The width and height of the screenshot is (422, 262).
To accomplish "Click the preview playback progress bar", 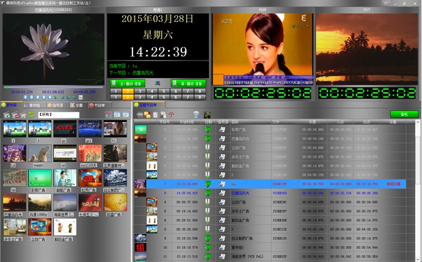I will tap(53, 87).
